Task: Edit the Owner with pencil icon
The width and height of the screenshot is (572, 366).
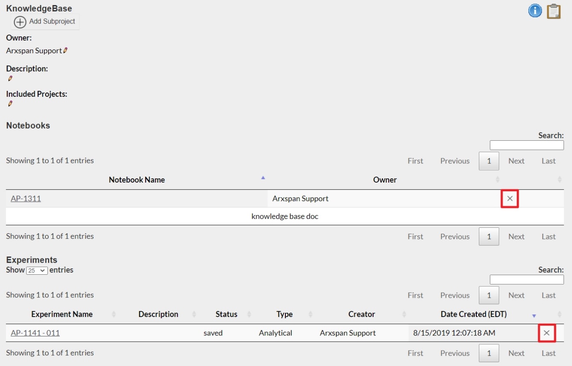Action: (65, 51)
